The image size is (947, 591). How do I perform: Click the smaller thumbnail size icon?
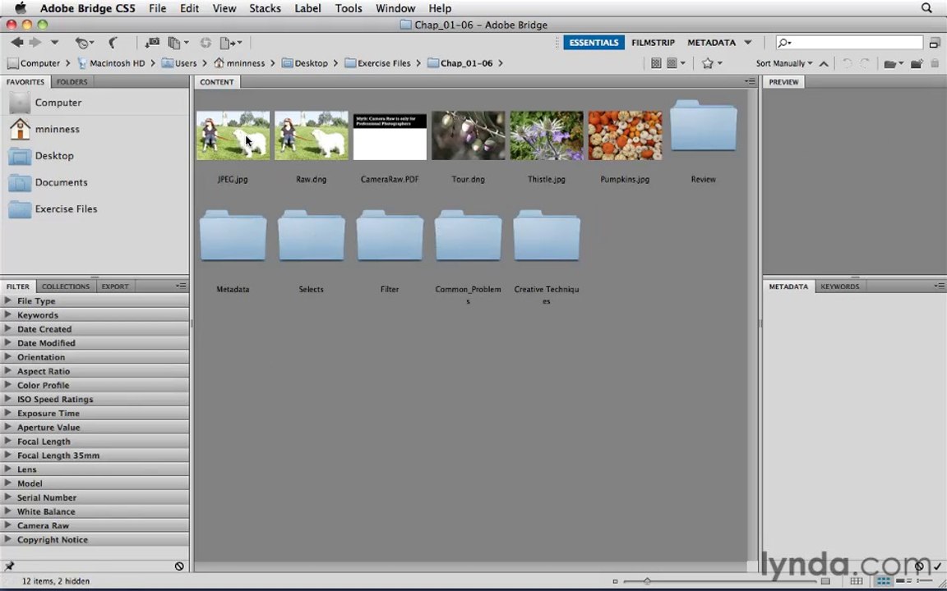616,581
